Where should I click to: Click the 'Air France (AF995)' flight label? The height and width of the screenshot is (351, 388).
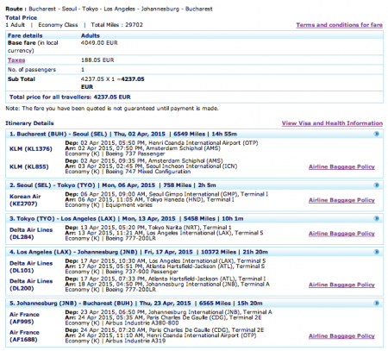[x=24, y=318]
